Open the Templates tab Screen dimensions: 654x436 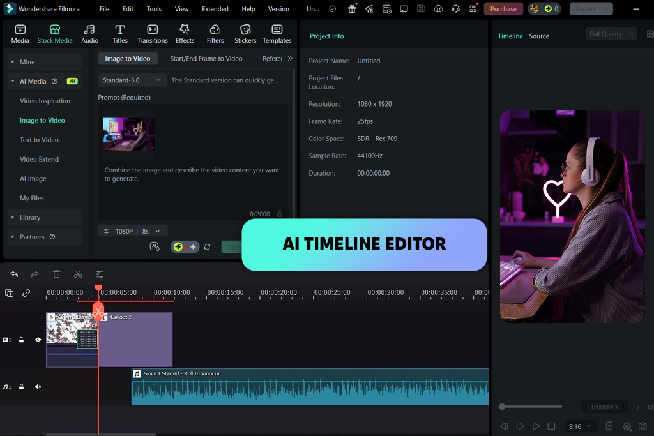point(277,34)
